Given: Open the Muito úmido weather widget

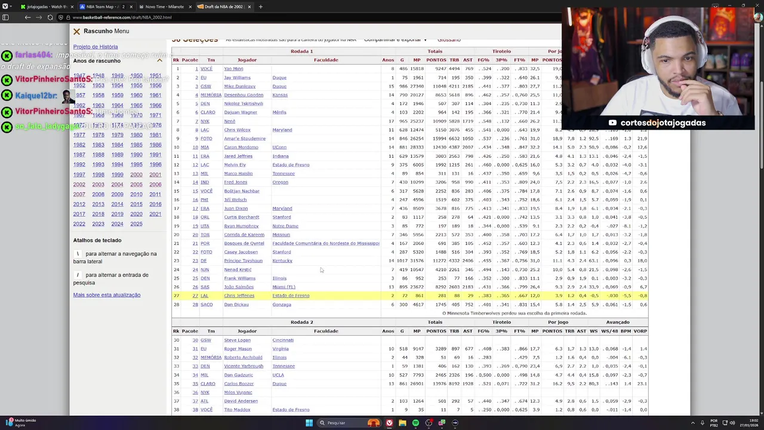Looking at the screenshot, I should tap(21, 423).
